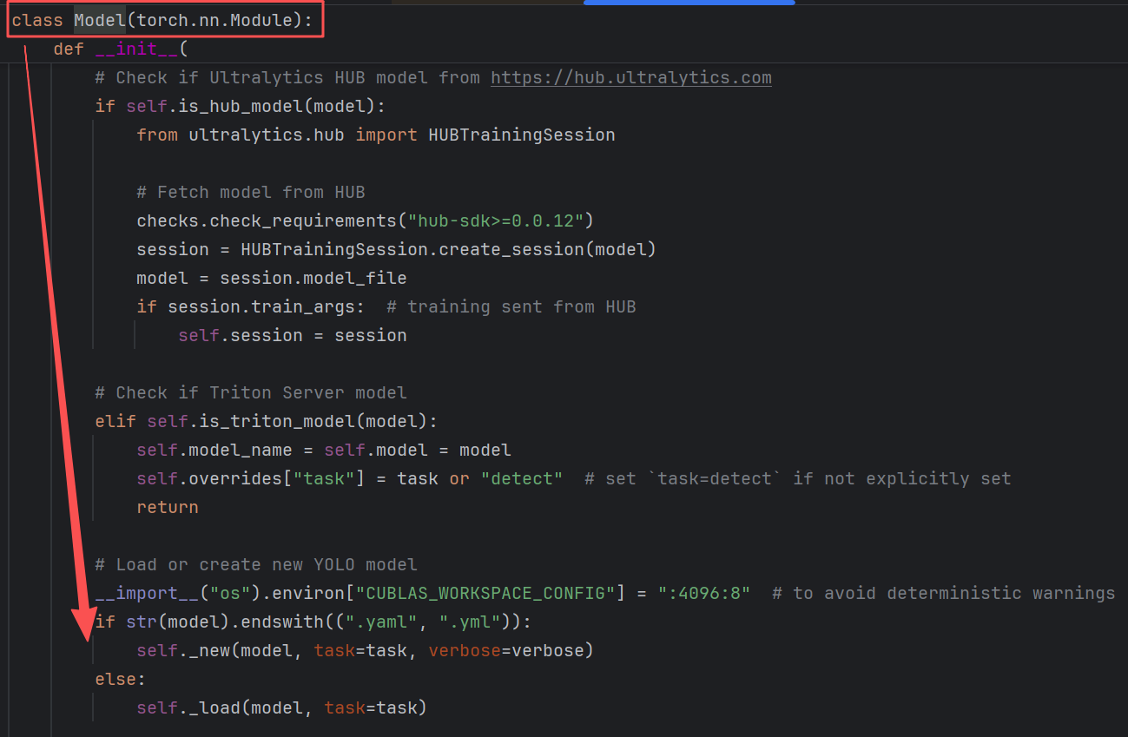
Task: Click the class keyword on the first line
Action: pos(37,20)
